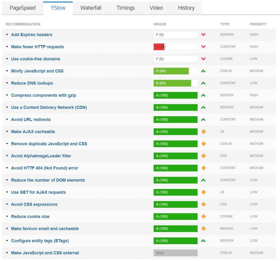The image size is (280, 261).
Task: Expand the Make JavaScript and CSS external row
Action: (x=7, y=253)
